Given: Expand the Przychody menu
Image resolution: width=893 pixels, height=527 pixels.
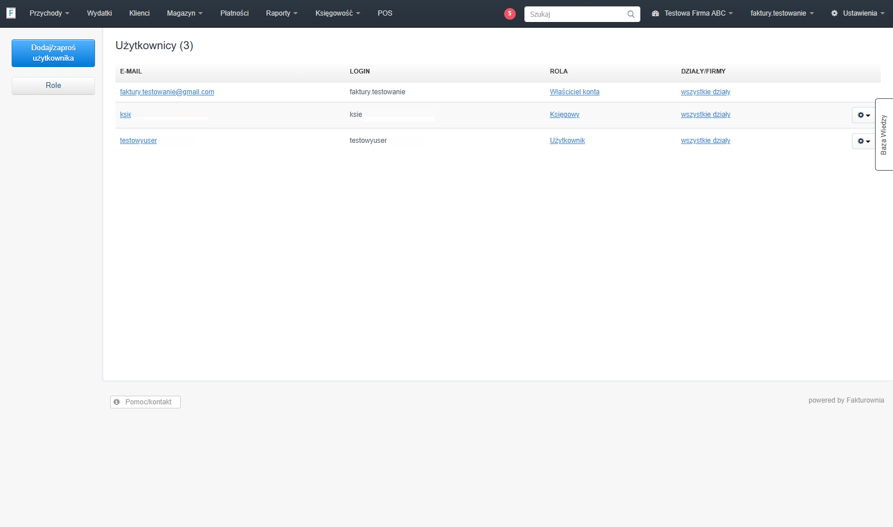Looking at the screenshot, I should click(x=49, y=13).
